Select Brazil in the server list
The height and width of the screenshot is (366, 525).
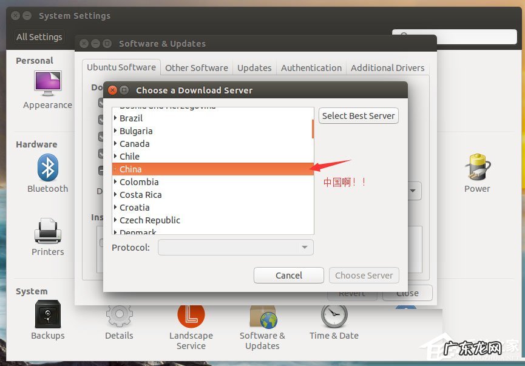(131, 118)
